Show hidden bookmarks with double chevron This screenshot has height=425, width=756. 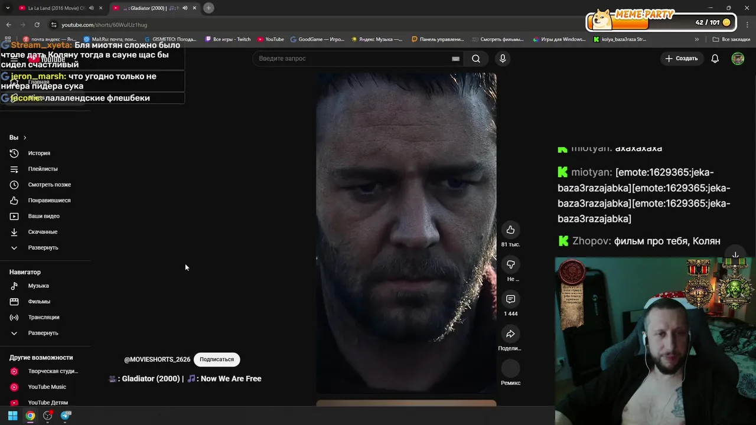(x=697, y=40)
